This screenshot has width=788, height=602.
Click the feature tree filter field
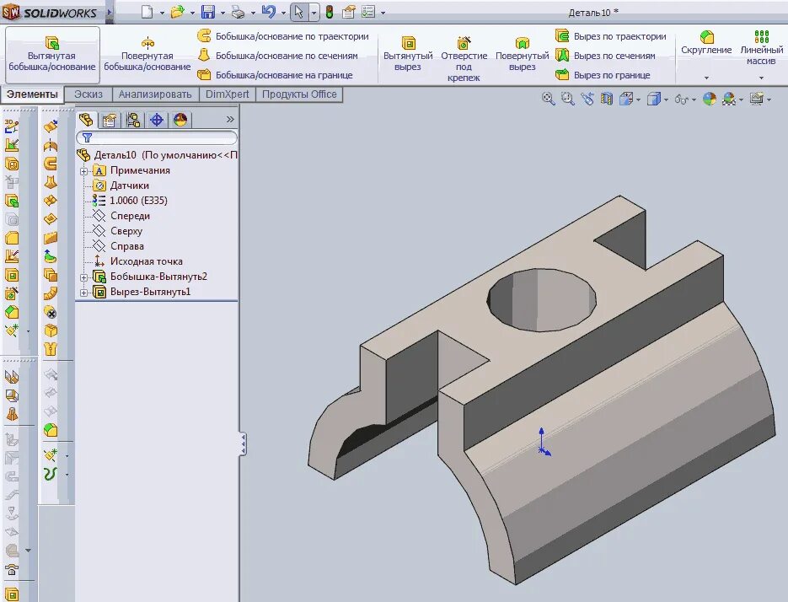[x=156, y=137]
